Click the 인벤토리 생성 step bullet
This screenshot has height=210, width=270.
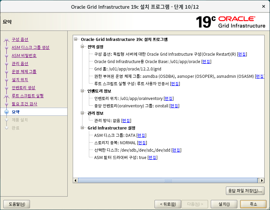[6, 88]
